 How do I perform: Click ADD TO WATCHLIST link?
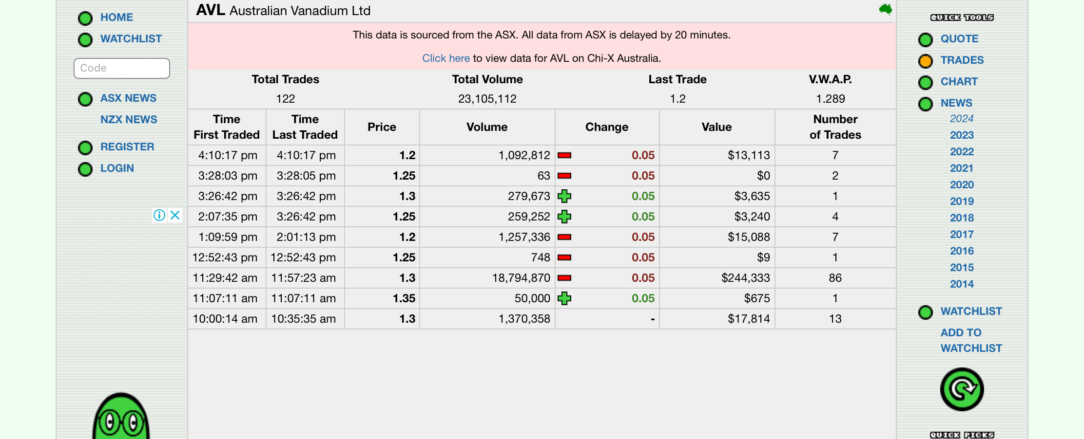pyautogui.click(x=971, y=340)
